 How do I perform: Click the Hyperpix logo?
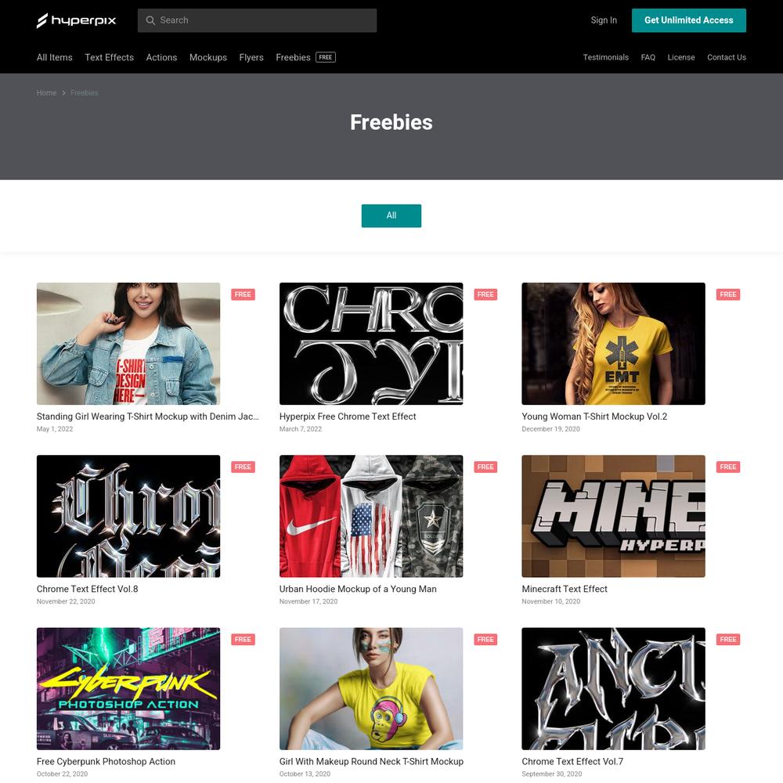pos(77,20)
